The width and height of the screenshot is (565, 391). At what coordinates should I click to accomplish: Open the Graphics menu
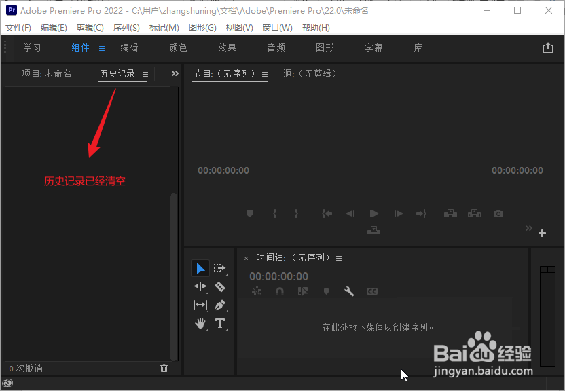(202, 28)
